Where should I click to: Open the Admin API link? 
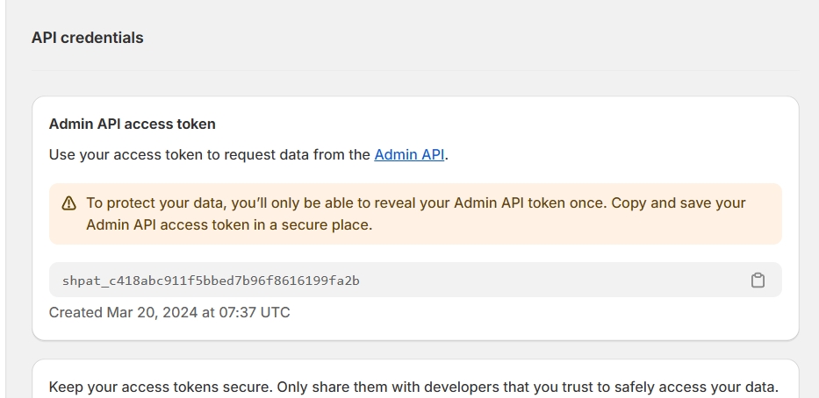[409, 154]
